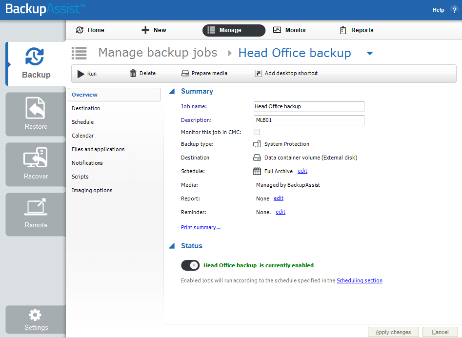Open the Restore section icon
The width and height of the screenshot is (462, 338).
pyautogui.click(x=35, y=108)
